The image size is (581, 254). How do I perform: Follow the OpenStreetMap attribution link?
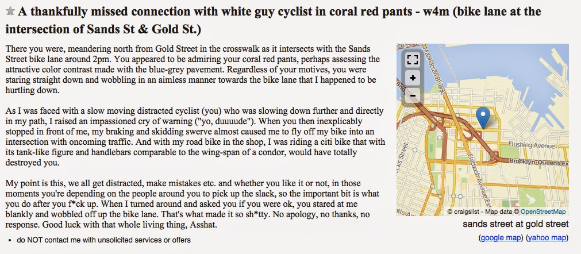coord(543,212)
